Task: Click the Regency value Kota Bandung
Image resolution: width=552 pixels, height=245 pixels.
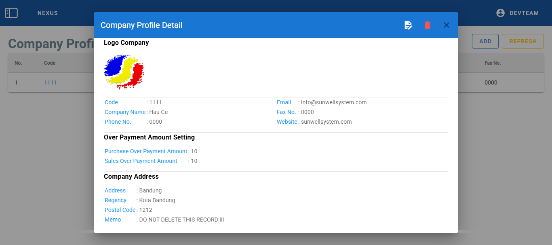Action: (x=157, y=200)
